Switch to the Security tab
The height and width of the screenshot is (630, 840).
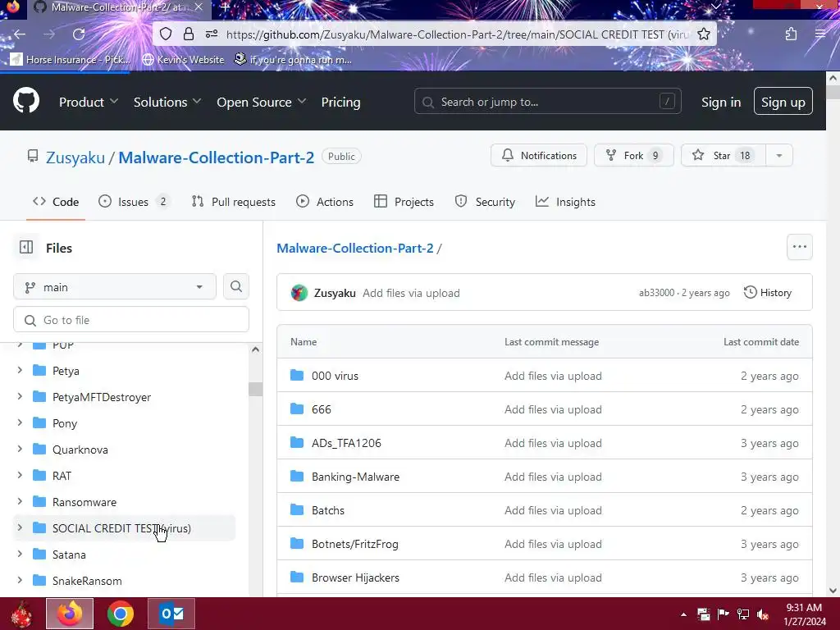coord(485,202)
